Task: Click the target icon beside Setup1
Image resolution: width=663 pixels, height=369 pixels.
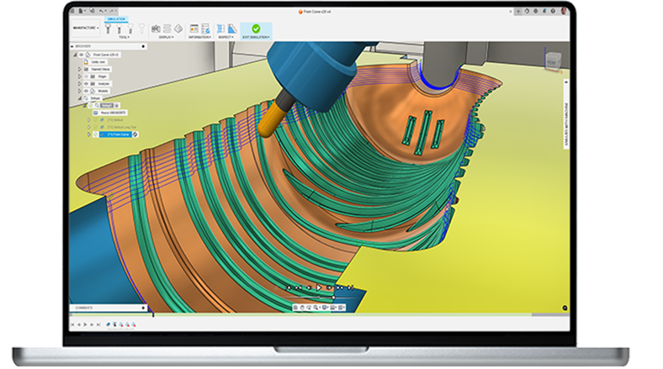Action: coord(117,106)
